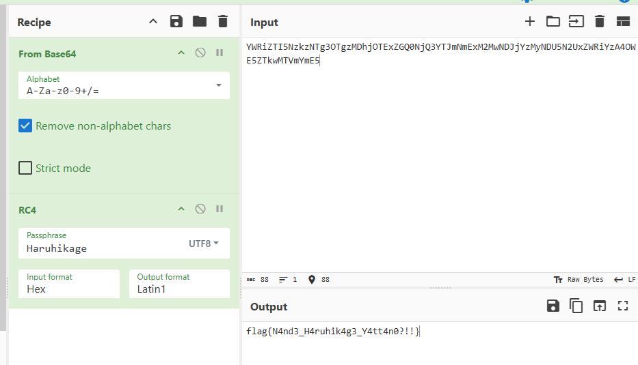
Task: Collapse the RC4 operation panel
Action: tap(181, 209)
